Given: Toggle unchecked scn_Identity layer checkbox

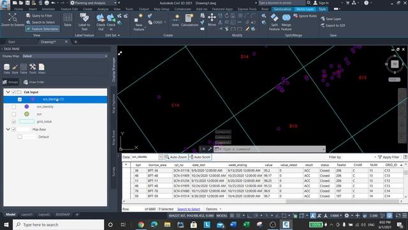Looking at the screenshot, I should coord(14,107).
